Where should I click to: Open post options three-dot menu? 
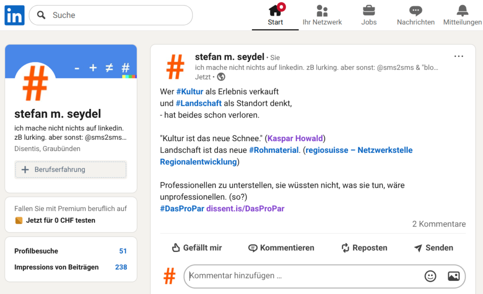click(x=458, y=57)
